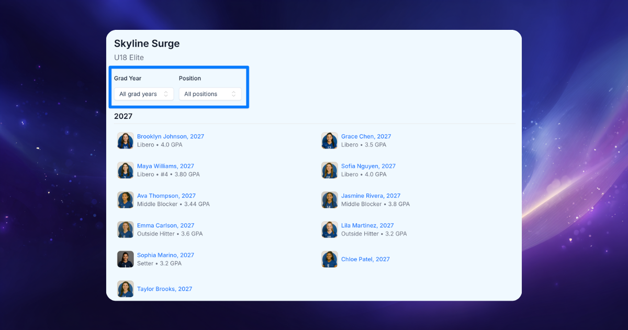Open Ava Thompson, 2027 profile link
This screenshot has height=330, width=628.
click(x=166, y=196)
